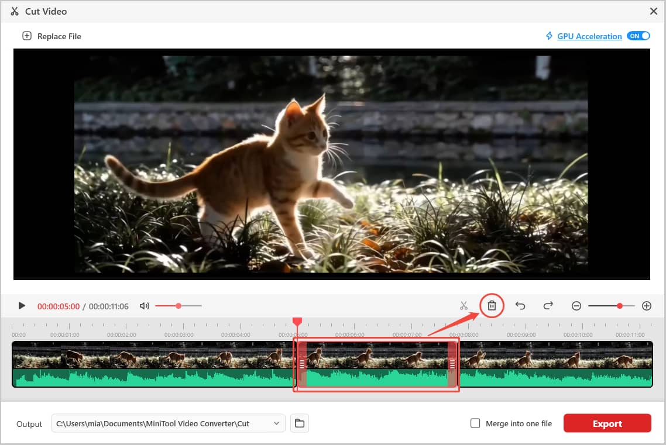Click the 00:00:02:00 ruler mark
Viewport: 666px width, 445px height.
(x=122, y=334)
